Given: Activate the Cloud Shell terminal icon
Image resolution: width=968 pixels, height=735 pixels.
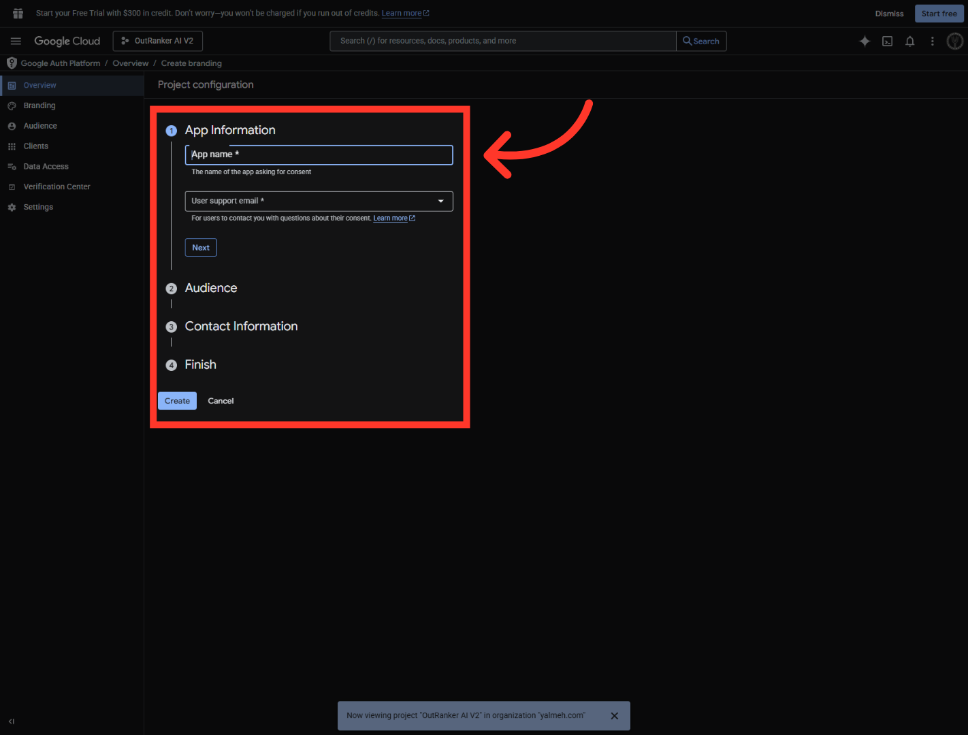Looking at the screenshot, I should (887, 41).
